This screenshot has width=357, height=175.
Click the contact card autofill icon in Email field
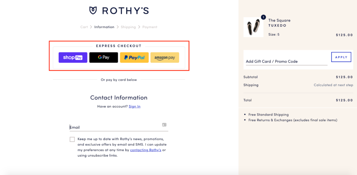coord(164,125)
